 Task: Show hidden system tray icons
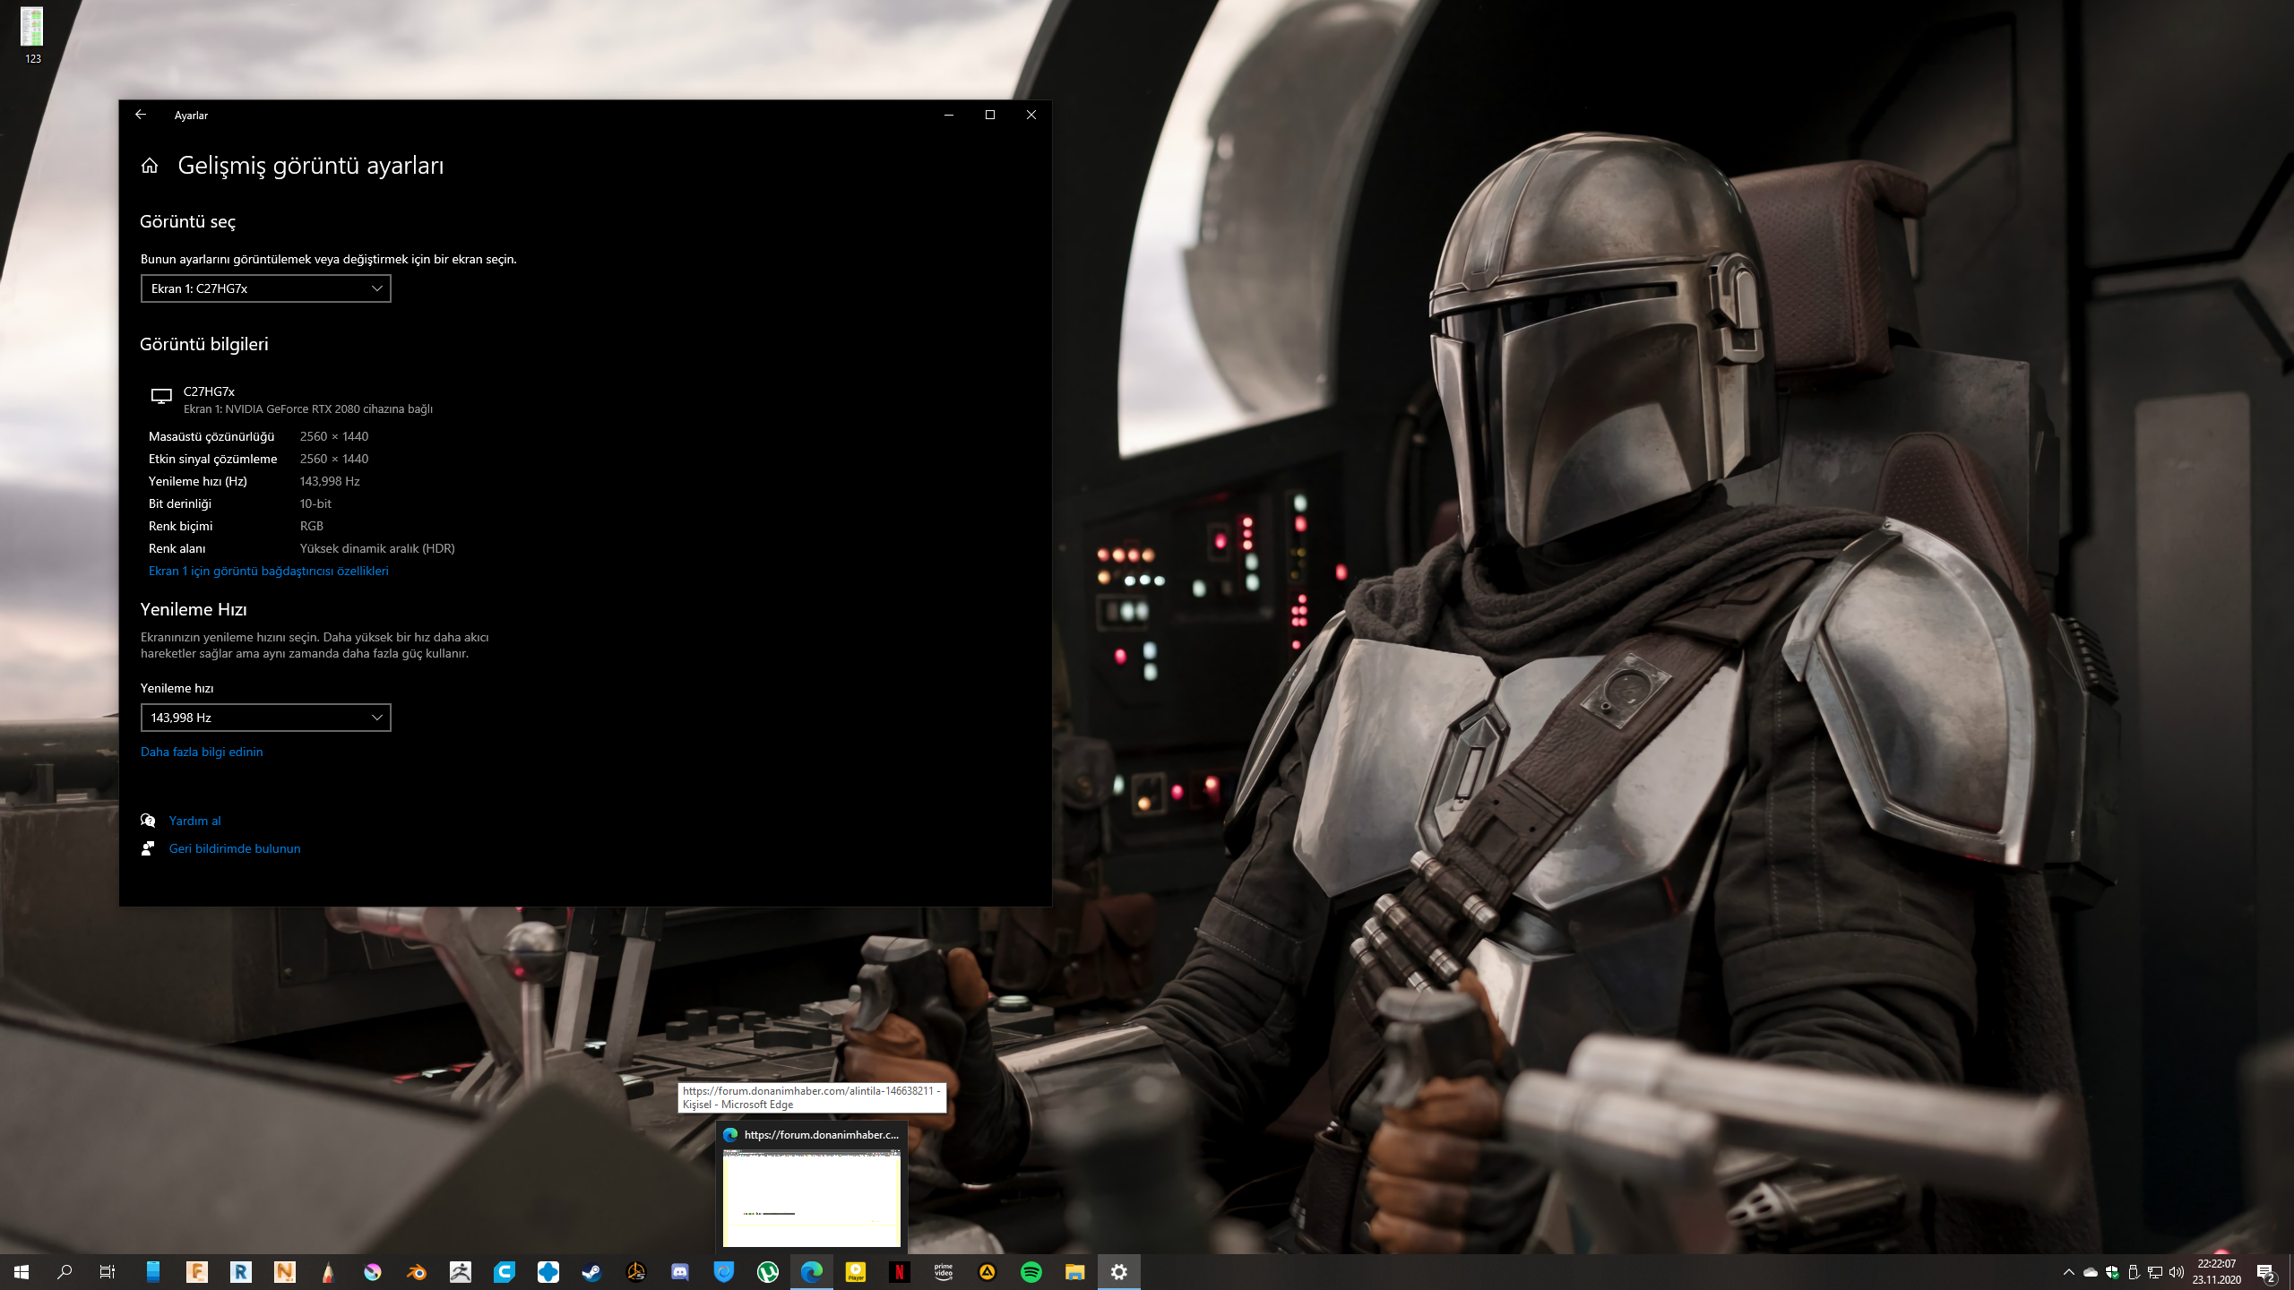[2069, 1272]
